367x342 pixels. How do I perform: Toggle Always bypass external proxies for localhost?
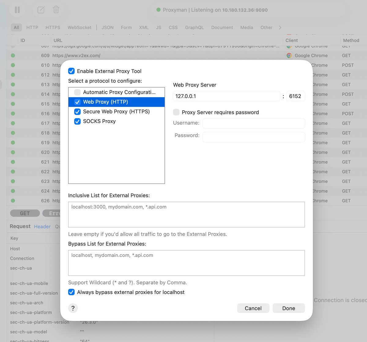tap(71, 292)
